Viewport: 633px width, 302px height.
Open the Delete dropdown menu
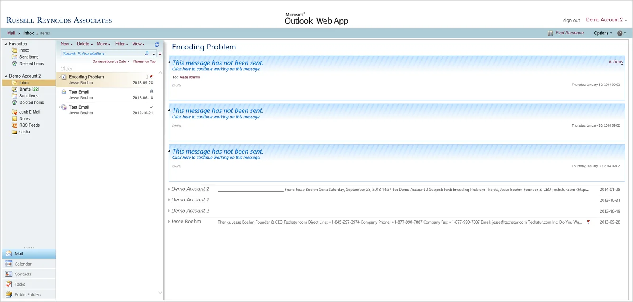pyautogui.click(x=85, y=44)
